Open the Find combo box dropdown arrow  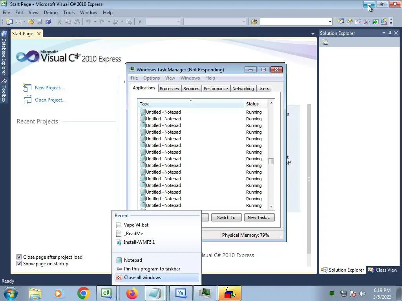coord(330,22)
